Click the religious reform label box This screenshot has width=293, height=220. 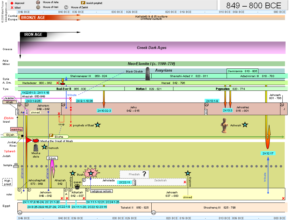pos(102,191)
